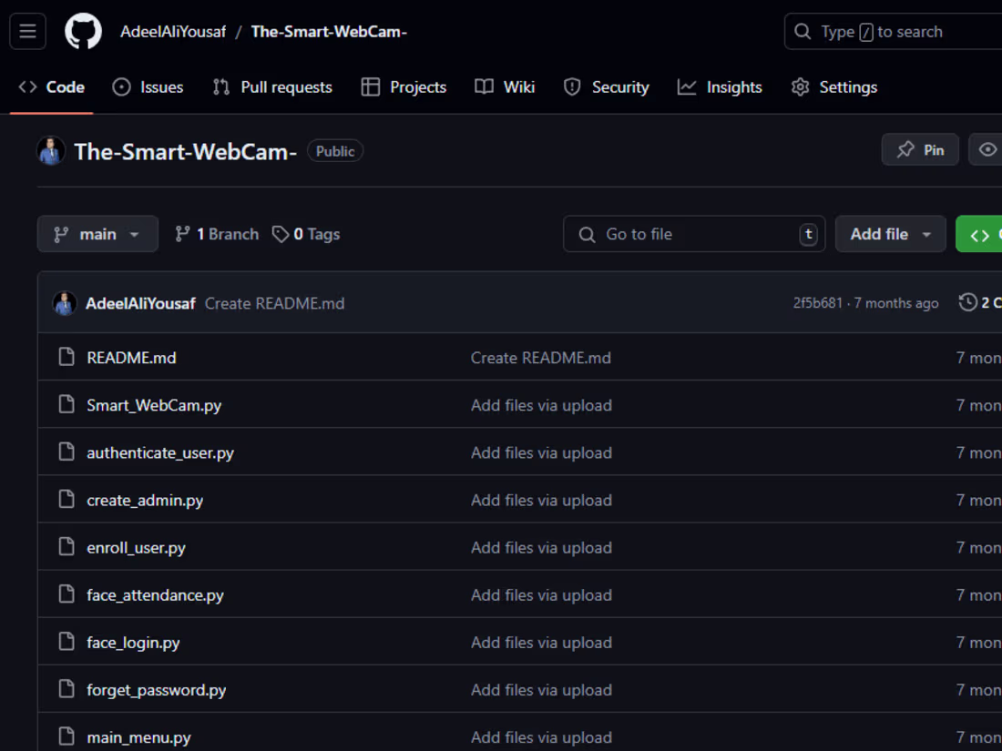Open the navigation hamburger menu
1002x751 pixels.
click(27, 31)
